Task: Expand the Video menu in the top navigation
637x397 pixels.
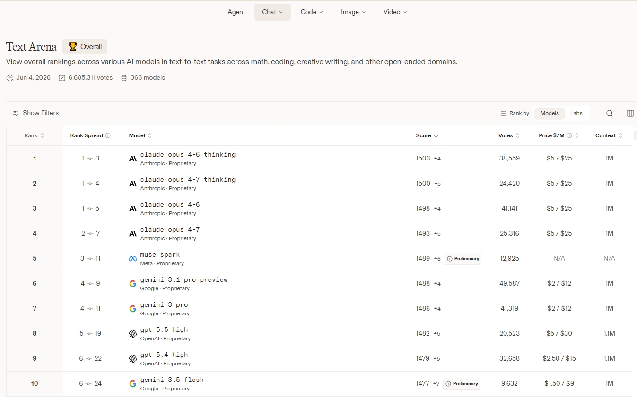Action: pyautogui.click(x=395, y=12)
